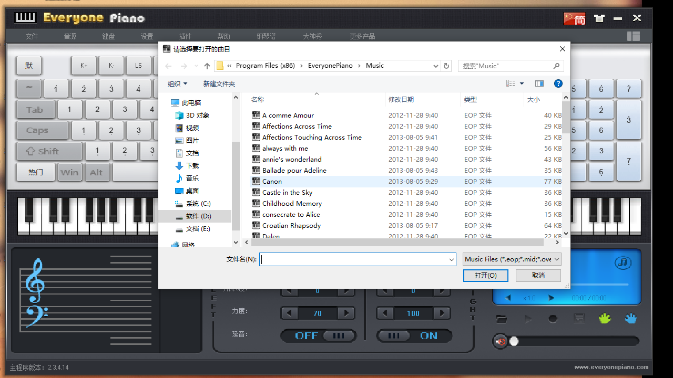
Task: Open the file type filter dropdown
Action: tap(512, 259)
